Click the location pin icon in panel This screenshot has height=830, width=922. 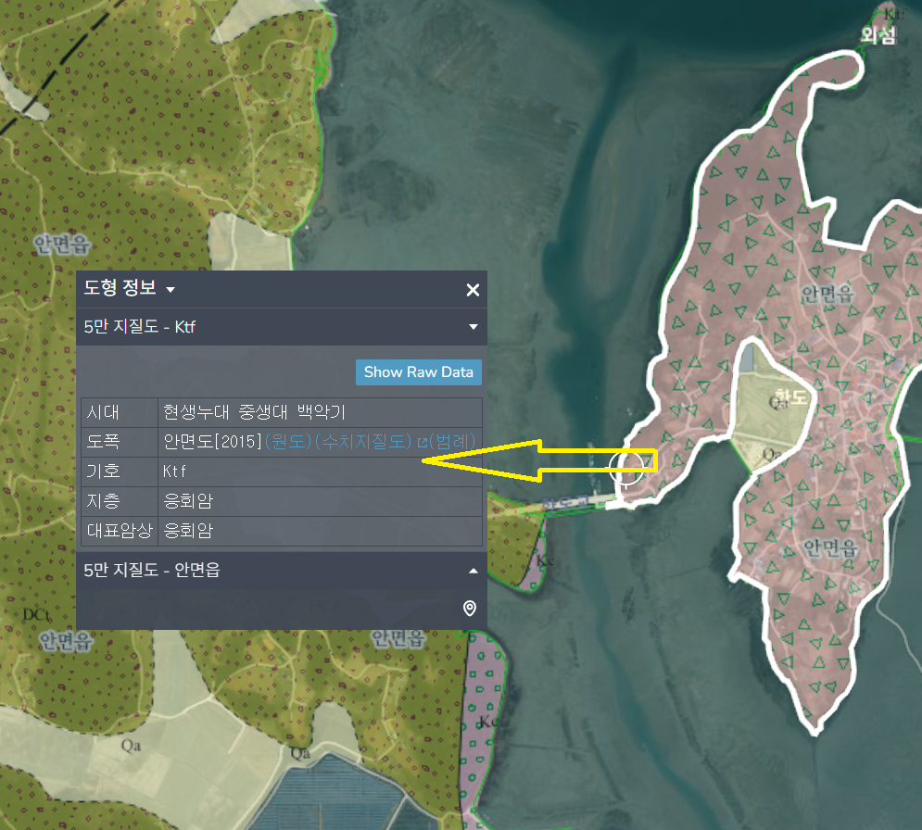[x=470, y=608]
